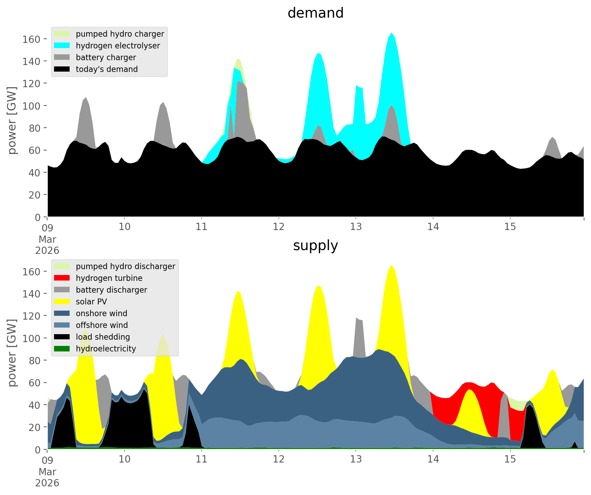This screenshot has width=591, height=495.
Task: Select the pumped hydro discharger legend label
Action: [x=125, y=266]
